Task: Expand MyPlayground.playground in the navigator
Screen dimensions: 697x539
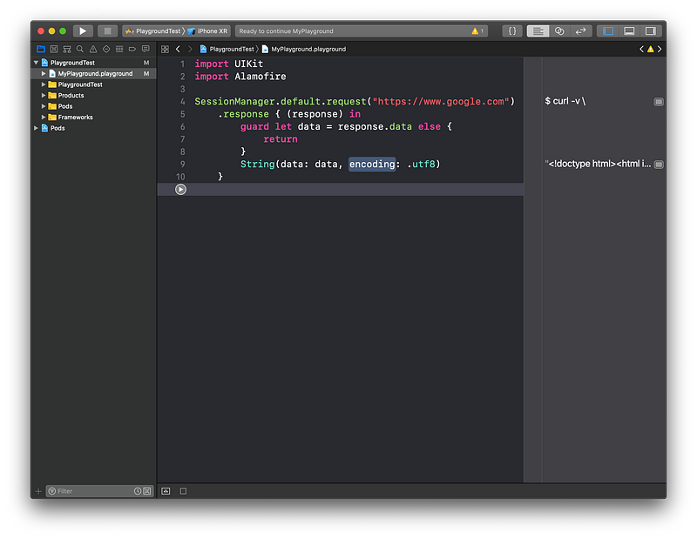Action: coord(44,73)
